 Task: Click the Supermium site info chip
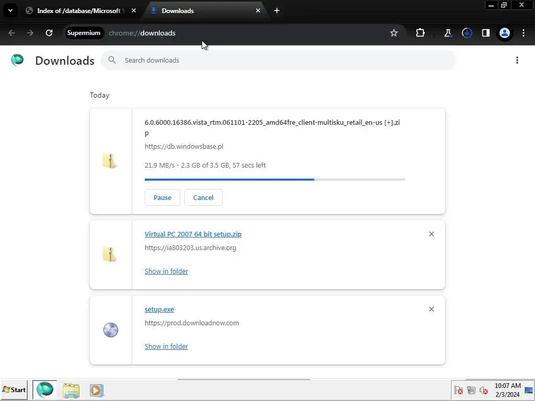[x=84, y=33]
